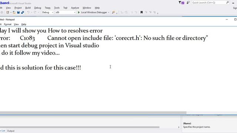The height and width of the screenshot is (133, 237).
Task: Click the Open File folder icon
Action: pyautogui.click(x=14, y=12)
